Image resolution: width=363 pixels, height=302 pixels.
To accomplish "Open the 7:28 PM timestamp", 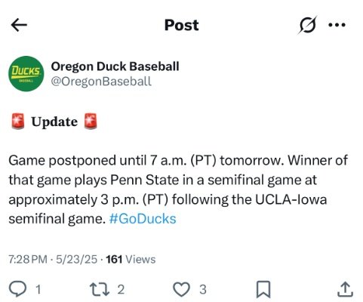I will coord(28,260).
